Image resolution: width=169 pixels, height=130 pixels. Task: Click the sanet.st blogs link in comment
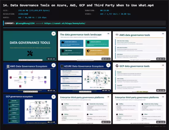(x=65, y=23)
